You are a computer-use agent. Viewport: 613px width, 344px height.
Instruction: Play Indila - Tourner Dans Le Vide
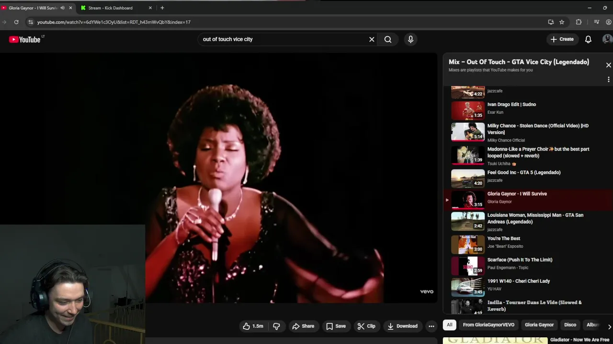(x=534, y=306)
